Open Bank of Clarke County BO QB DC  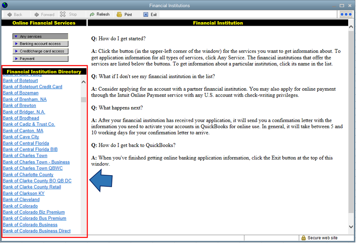point(37,181)
